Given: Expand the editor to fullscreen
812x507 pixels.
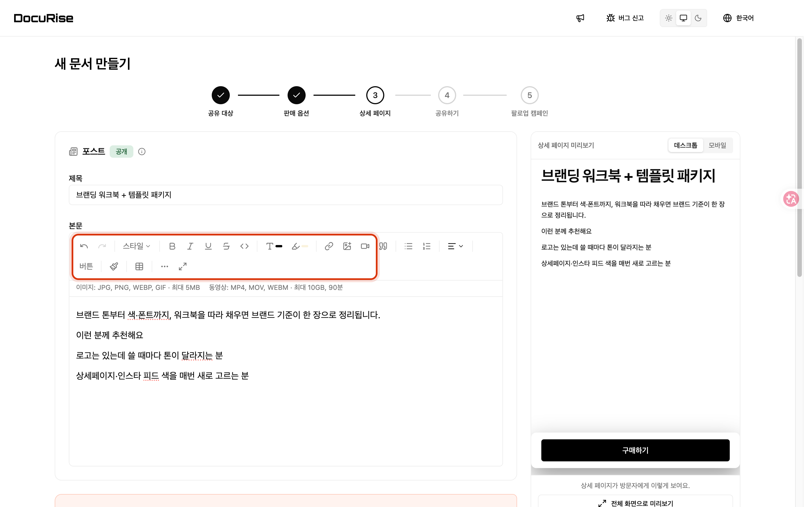Looking at the screenshot, I should pos(182,266).
